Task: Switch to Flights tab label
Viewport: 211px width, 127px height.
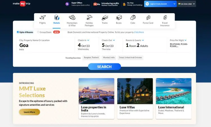Action: 42,23
